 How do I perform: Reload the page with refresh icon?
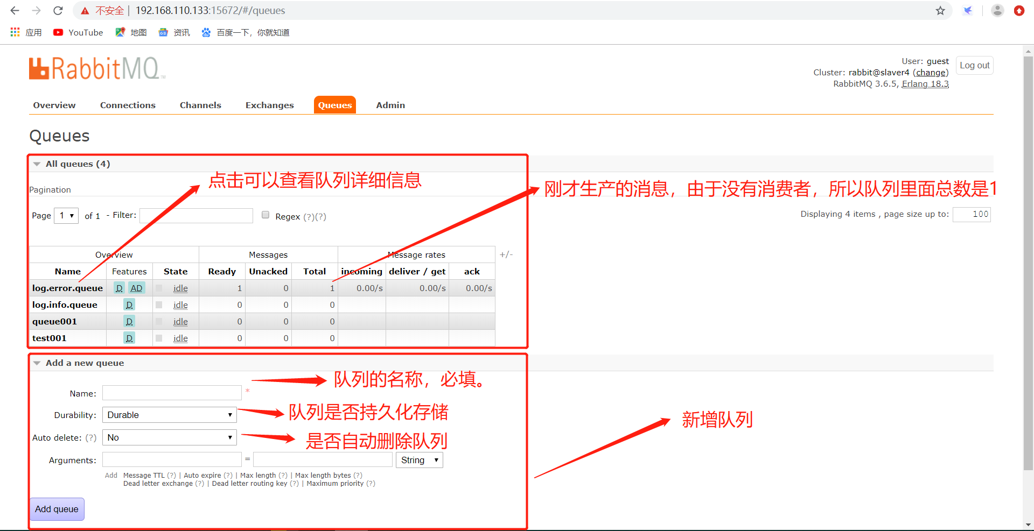point(58,10)
